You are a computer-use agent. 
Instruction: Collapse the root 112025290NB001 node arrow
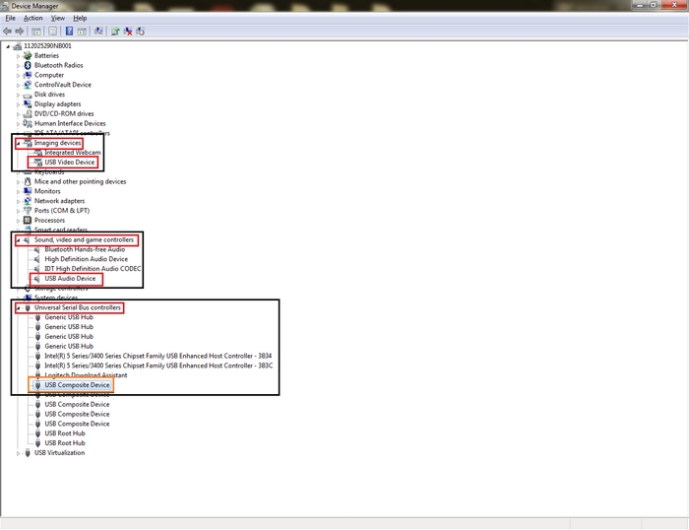tap(8, 46)
